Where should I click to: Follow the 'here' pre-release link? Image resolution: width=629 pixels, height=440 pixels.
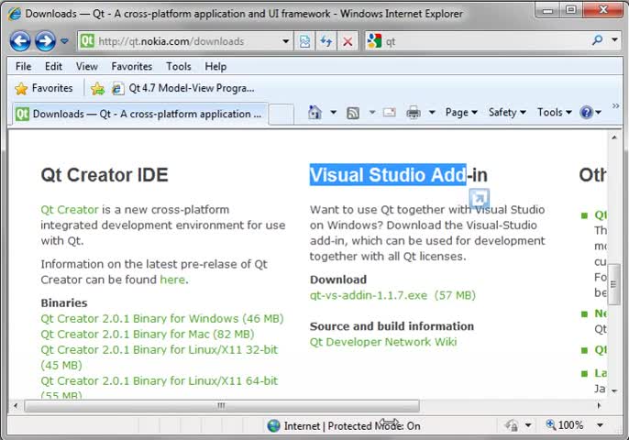[172, 280]
